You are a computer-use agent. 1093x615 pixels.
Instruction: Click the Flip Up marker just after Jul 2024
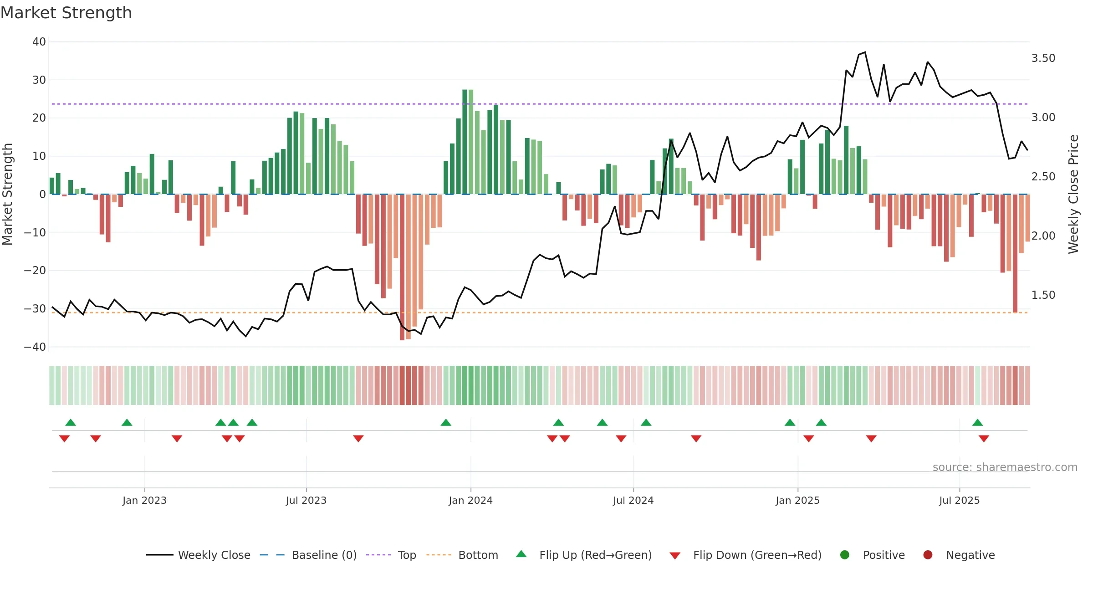pyautogui.click(x=646, y=422)
